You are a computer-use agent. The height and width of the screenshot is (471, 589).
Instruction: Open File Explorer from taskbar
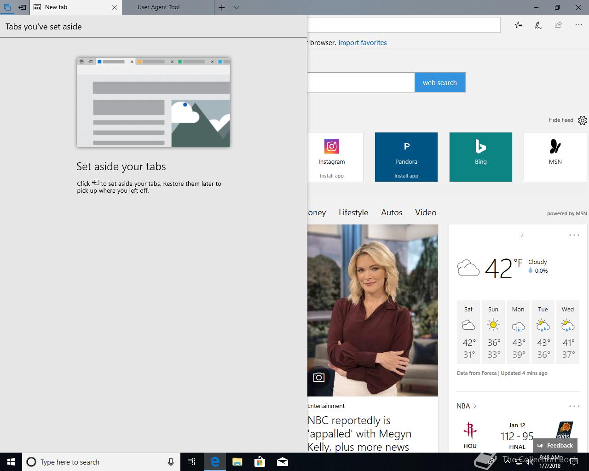click(x=237, y=462)
